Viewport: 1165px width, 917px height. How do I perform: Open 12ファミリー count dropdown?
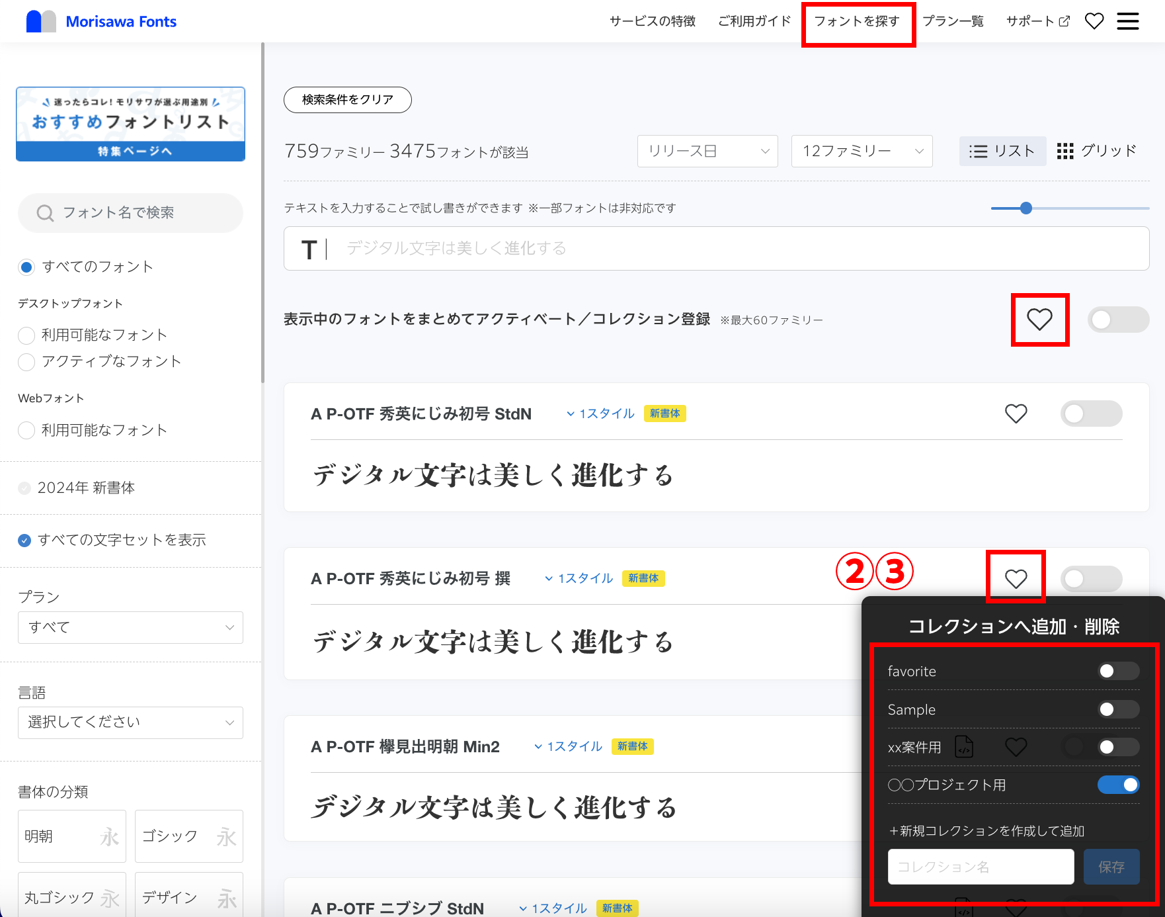tap(862, 151)
